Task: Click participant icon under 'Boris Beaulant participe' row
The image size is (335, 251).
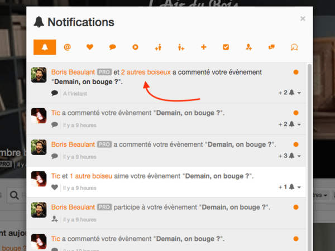Action: pyautogui.click(x=55, y=219)
